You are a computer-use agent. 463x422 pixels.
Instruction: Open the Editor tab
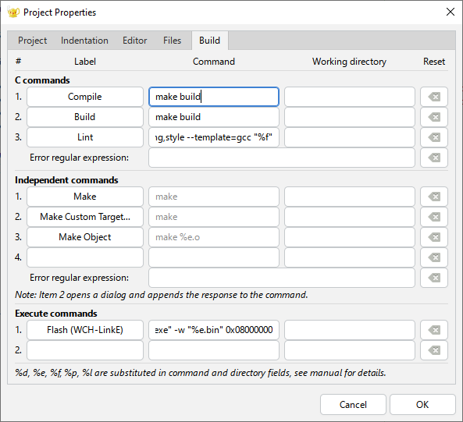134,41
